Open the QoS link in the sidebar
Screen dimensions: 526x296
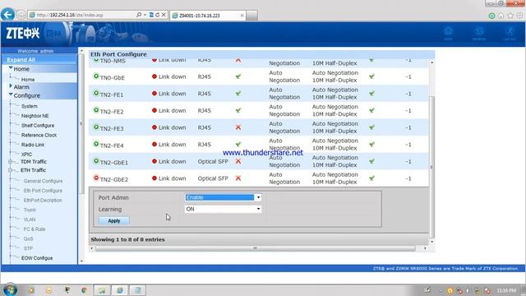[x=28, y=239]
